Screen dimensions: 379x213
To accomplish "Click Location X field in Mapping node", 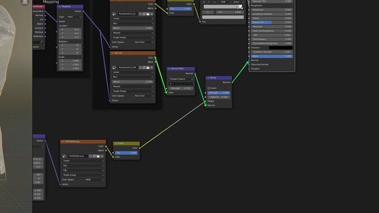I will (x=70, y=30).
